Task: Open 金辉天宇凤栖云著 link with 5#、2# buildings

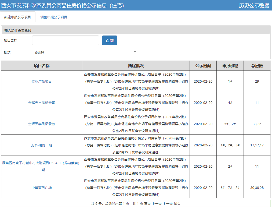Action: (42, 124)
